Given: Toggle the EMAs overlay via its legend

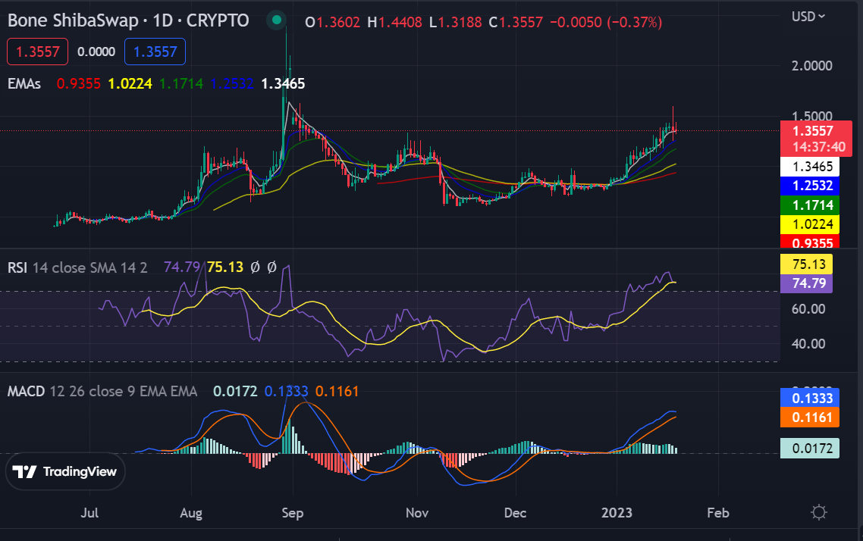Looking at the screenshot, I should point(25,84).
